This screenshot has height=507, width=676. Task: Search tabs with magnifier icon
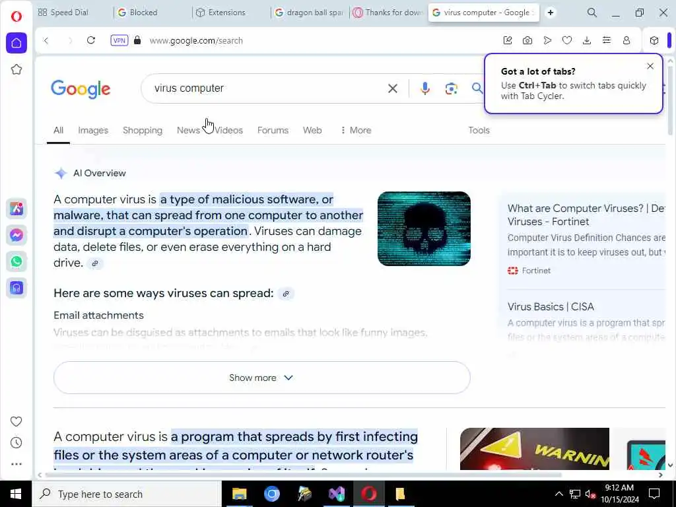592,13
